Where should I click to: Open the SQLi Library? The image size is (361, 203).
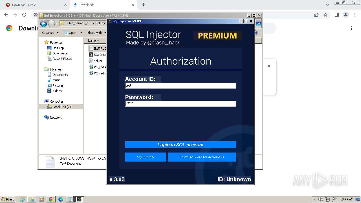coord(146,157)
